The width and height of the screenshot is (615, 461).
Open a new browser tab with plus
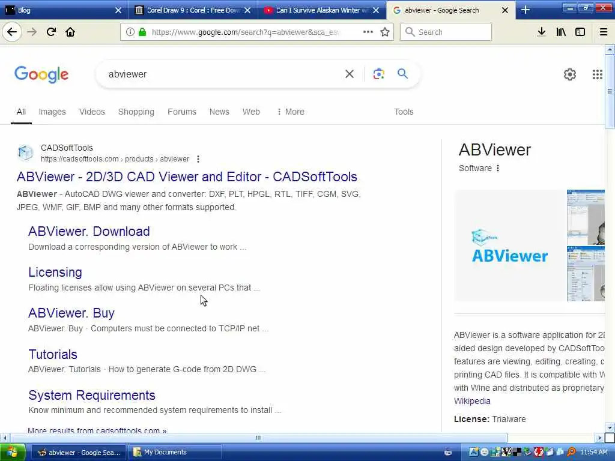point(525,10)
